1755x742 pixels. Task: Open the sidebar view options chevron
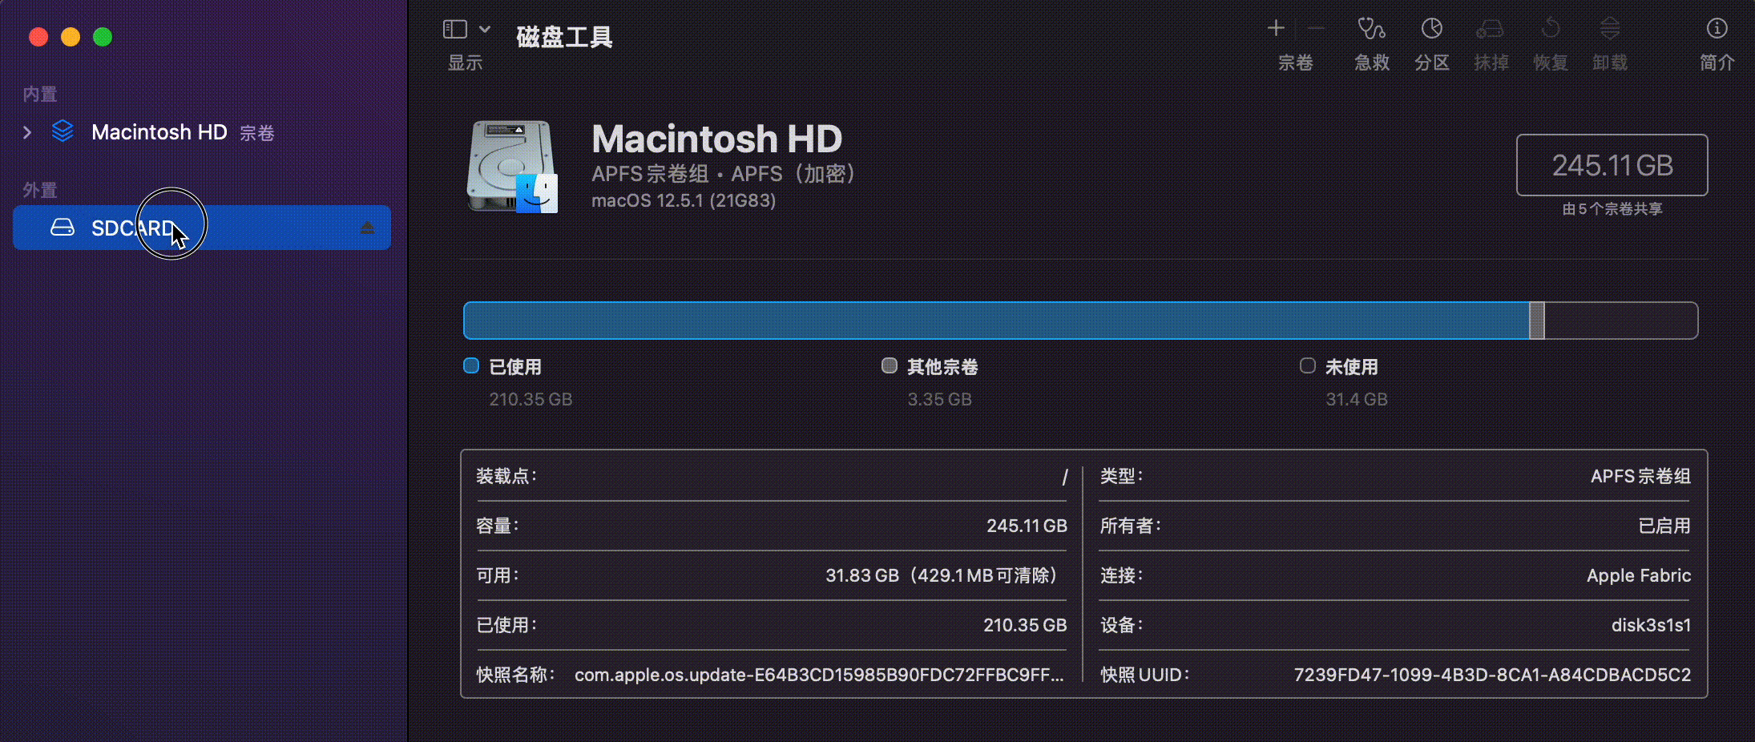(x=485, y=29)
